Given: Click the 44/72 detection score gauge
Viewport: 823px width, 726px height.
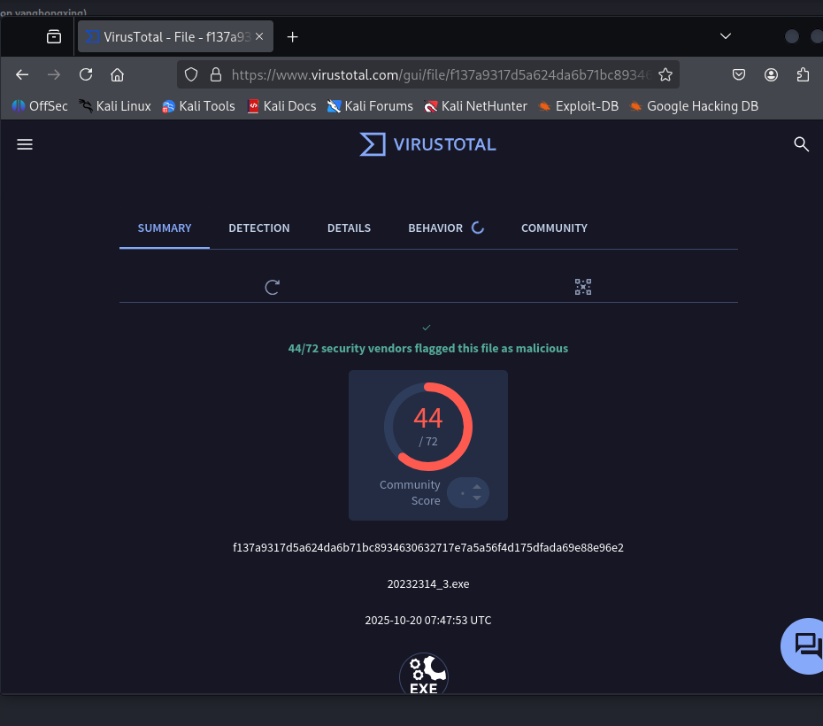Looking at the screenshot, I should click(x=427, y=426).
